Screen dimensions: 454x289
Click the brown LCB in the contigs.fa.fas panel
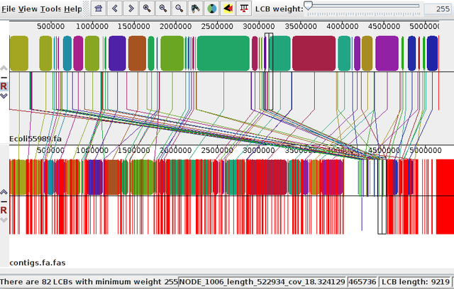click(113, 177)
